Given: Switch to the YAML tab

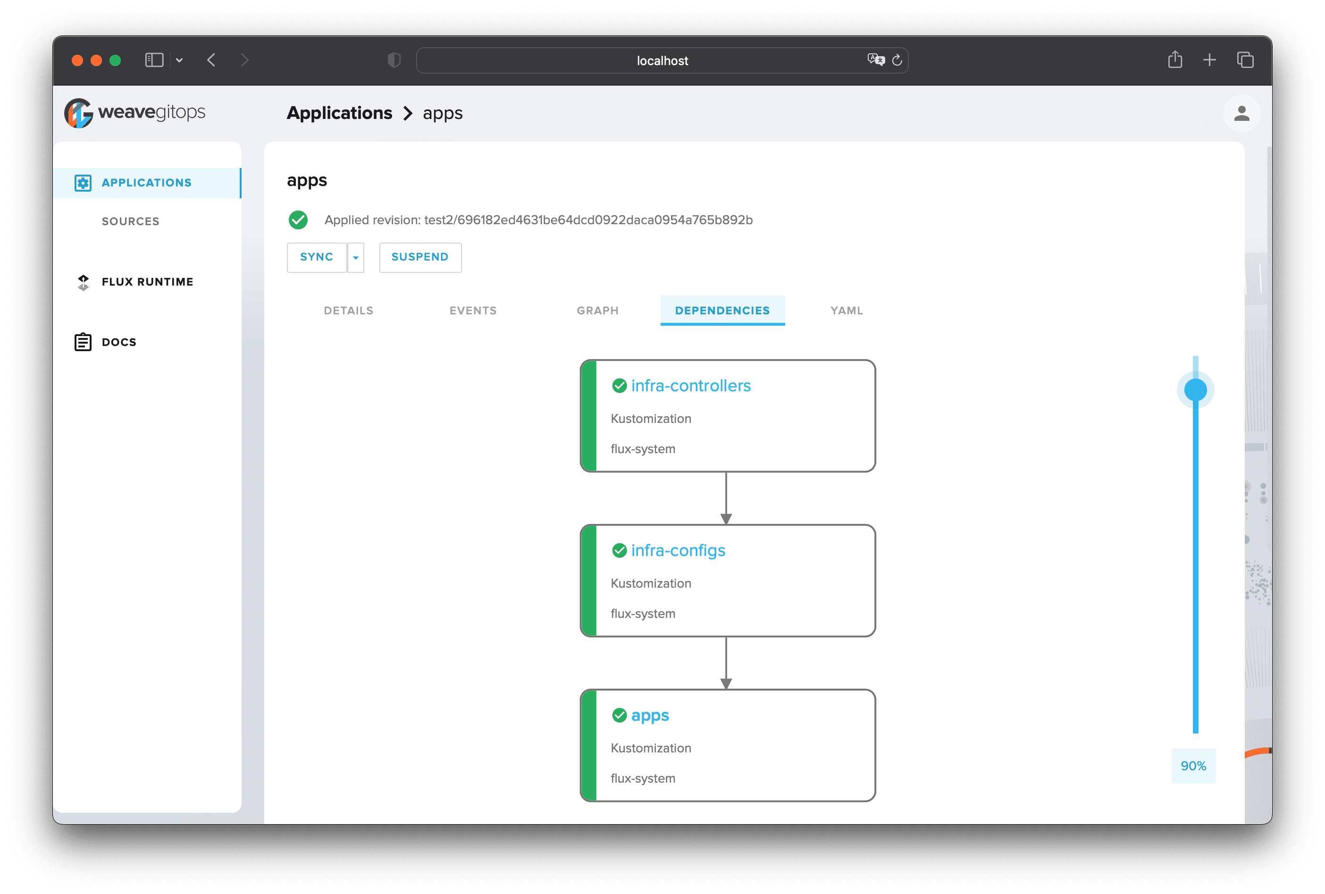Looking at the screenshot, I should 846,311.
